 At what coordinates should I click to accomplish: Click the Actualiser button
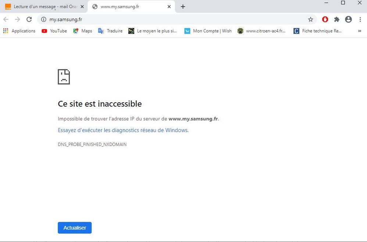coord(75,228)
